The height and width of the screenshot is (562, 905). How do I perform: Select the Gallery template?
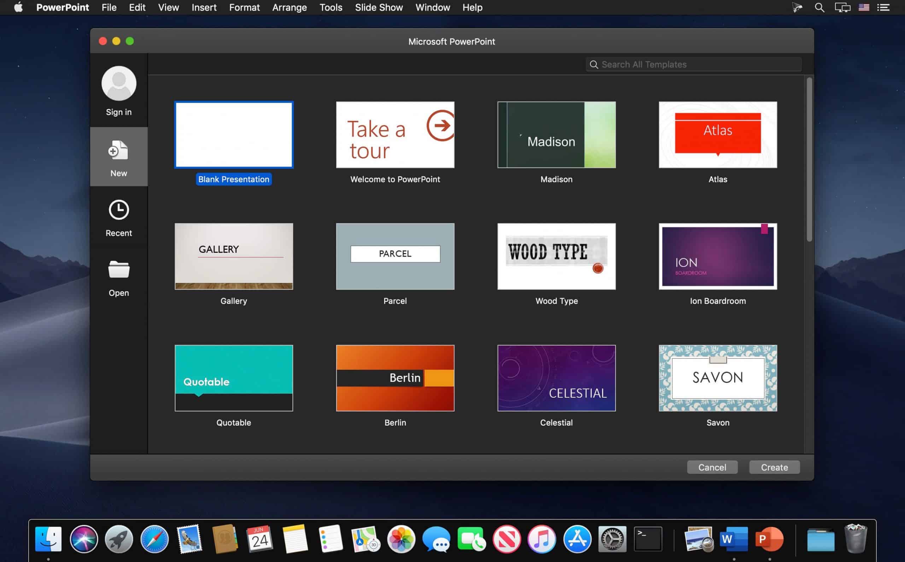[234, 256]
